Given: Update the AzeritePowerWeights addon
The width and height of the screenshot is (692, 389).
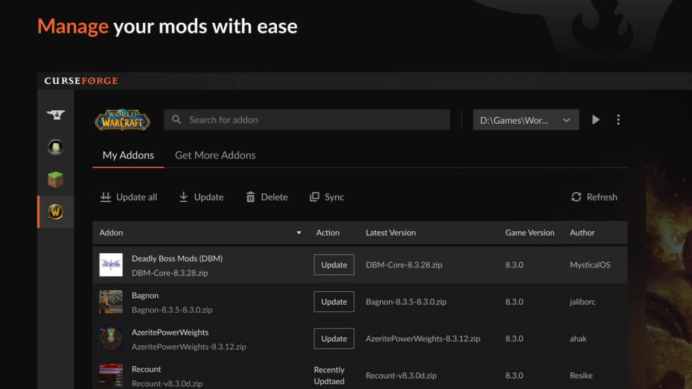Looking at the screenshot, I should [x=334, y=338].
